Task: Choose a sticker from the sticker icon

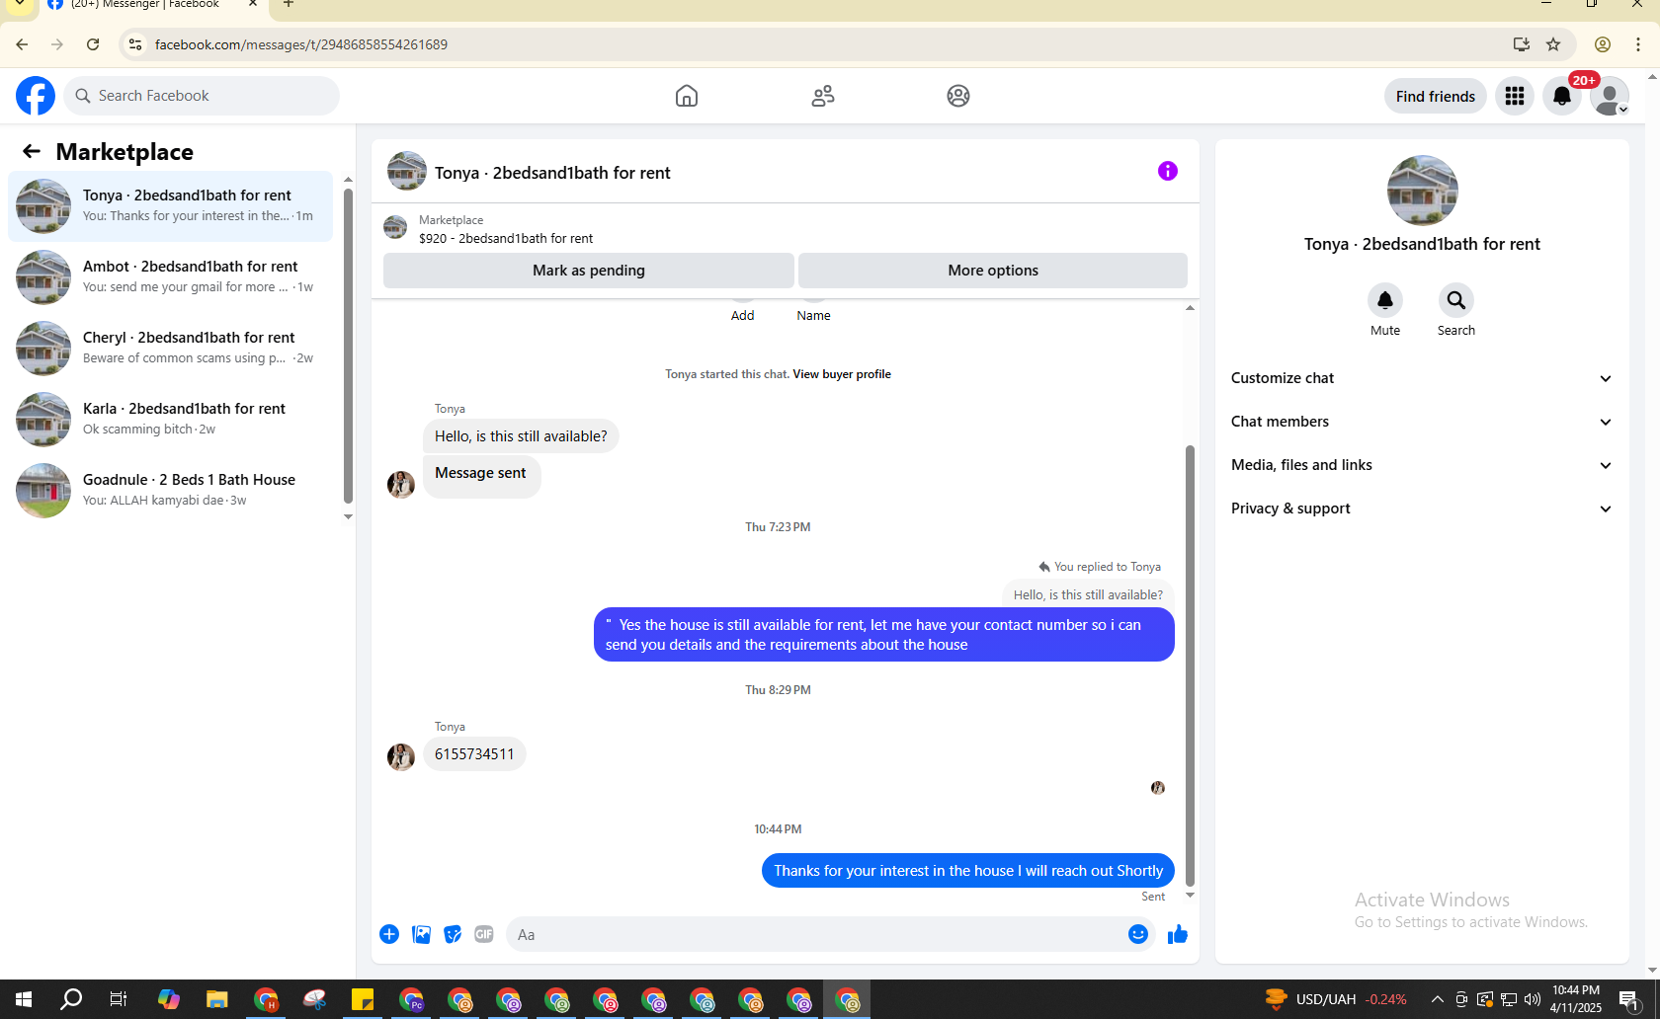Action: [x=453, y=934]
